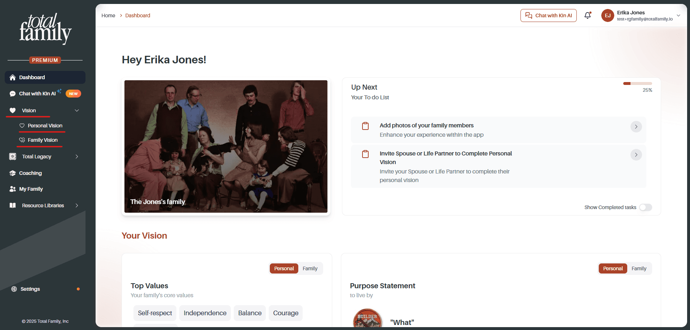
Task: Click the Total Legacy vault icon
Action: pos(13,157)
